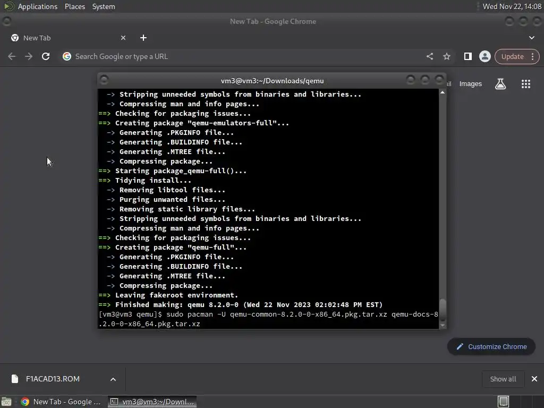Click Chrome window menu button in title bar
The width and height of the screenshot is (544, 408).
tap(6, 21)
